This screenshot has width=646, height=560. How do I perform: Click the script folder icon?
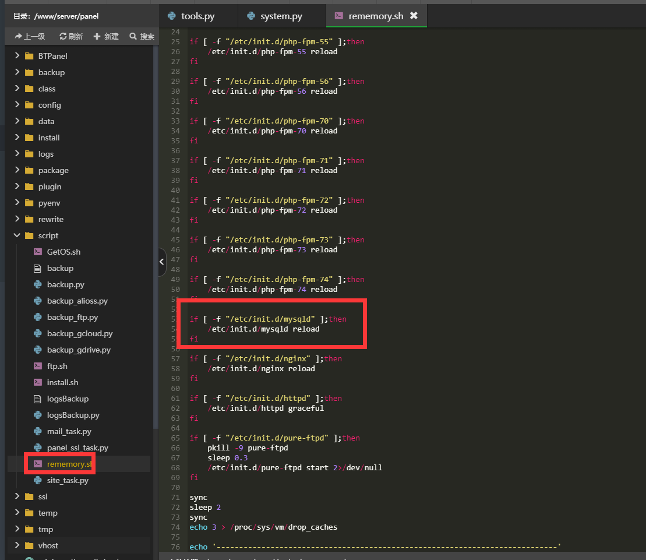pyautogui.click(x=29, y=235)
